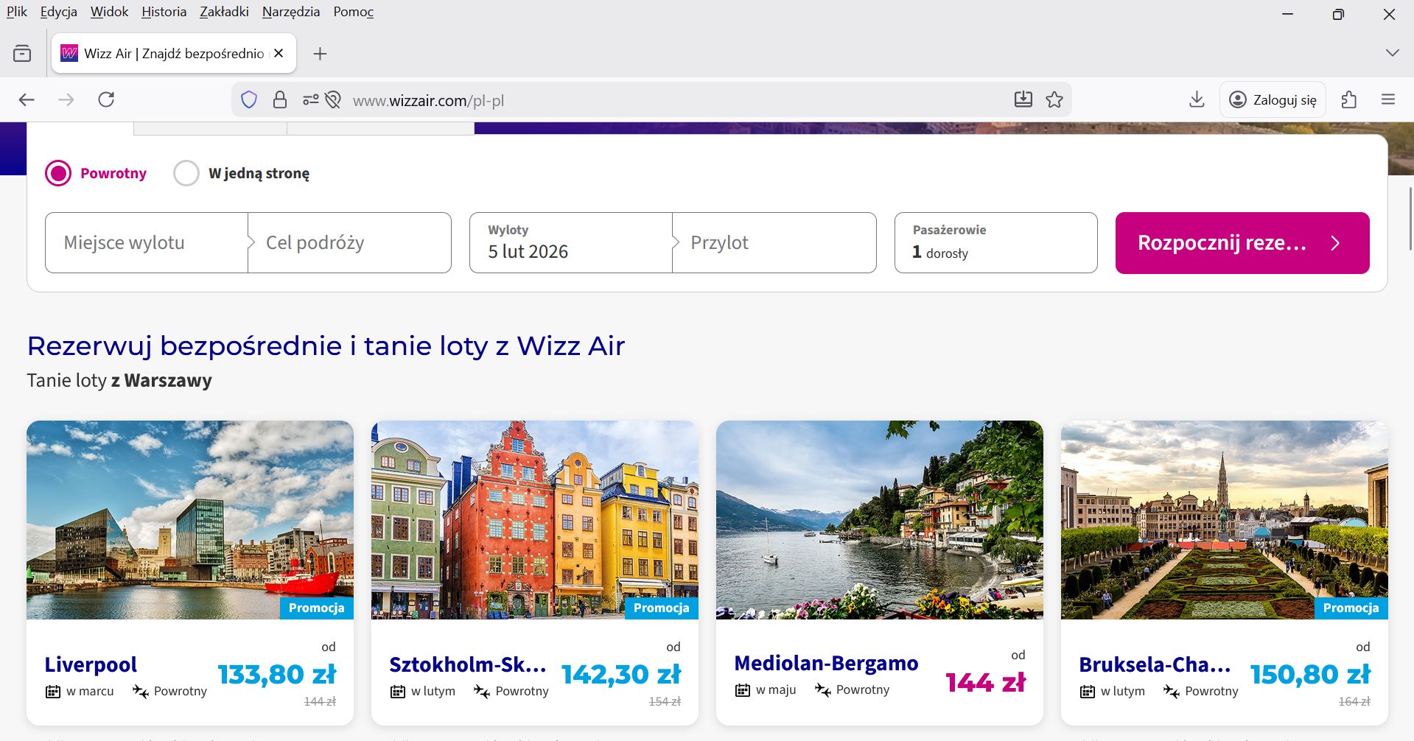Click the Cel podróży input field
The width and height of the screenshot is (1414, 741).
[349, 243]
